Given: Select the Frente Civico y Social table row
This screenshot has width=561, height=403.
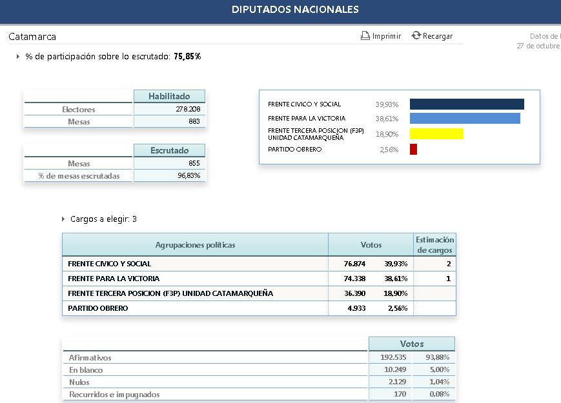Looking at the screenshot, I should point(258,264).
